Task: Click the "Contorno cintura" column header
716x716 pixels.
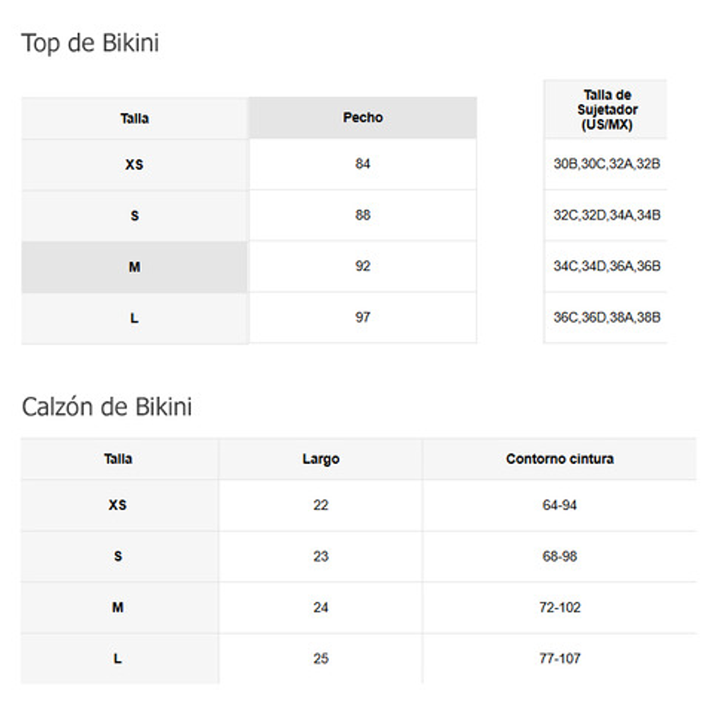Action: click(x=560, y=459)
